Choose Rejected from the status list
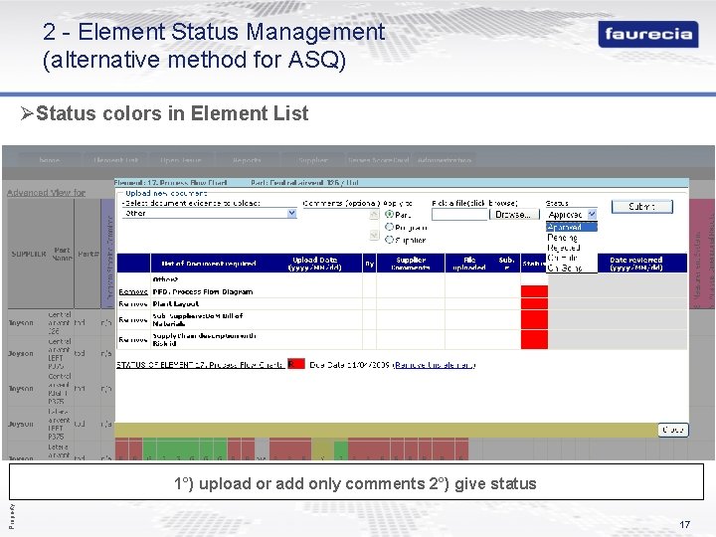 (564, 248)
